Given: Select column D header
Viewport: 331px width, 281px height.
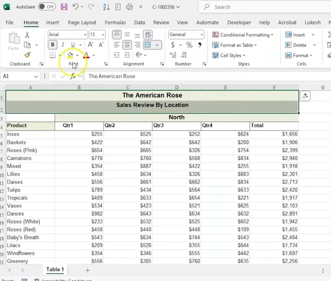Looking at the screenshot, I should 177,88.
